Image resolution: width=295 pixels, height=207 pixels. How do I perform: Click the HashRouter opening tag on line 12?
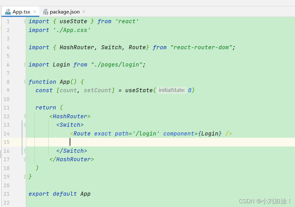[70, 116]
